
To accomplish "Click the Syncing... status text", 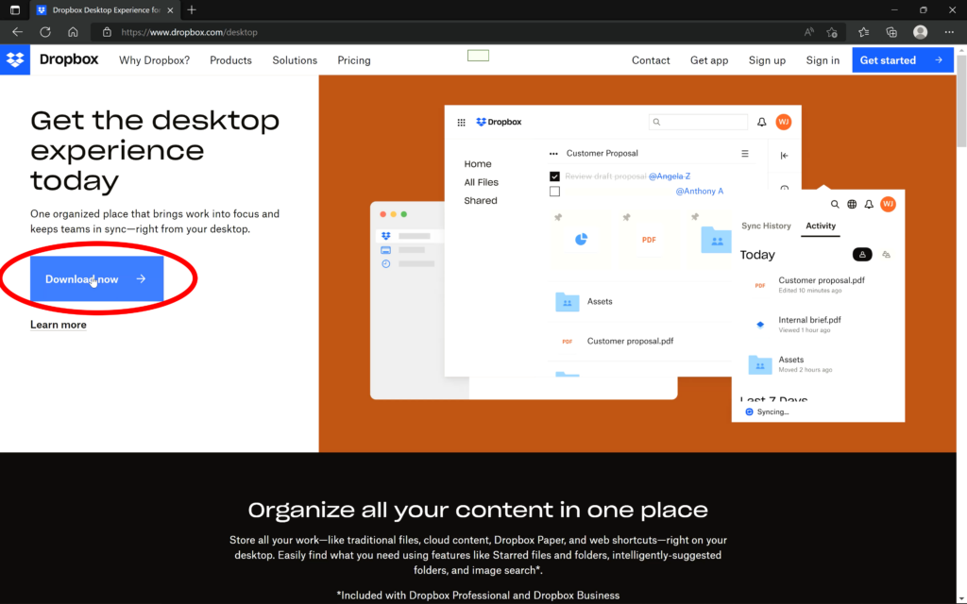I will point(772,411).
